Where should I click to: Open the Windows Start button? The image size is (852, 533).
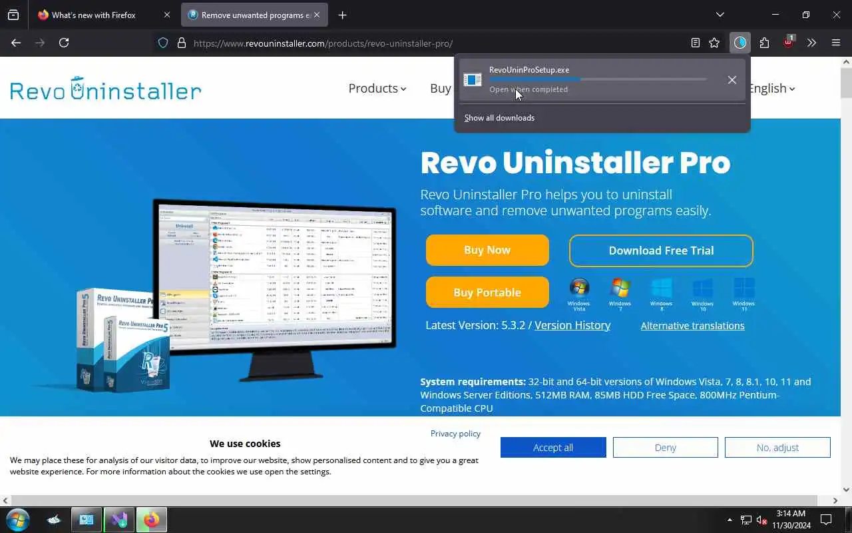coord(17,520)
